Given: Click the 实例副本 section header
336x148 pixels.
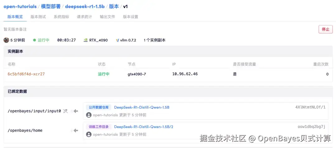Looking at the screenshot, I should [16, 51].
